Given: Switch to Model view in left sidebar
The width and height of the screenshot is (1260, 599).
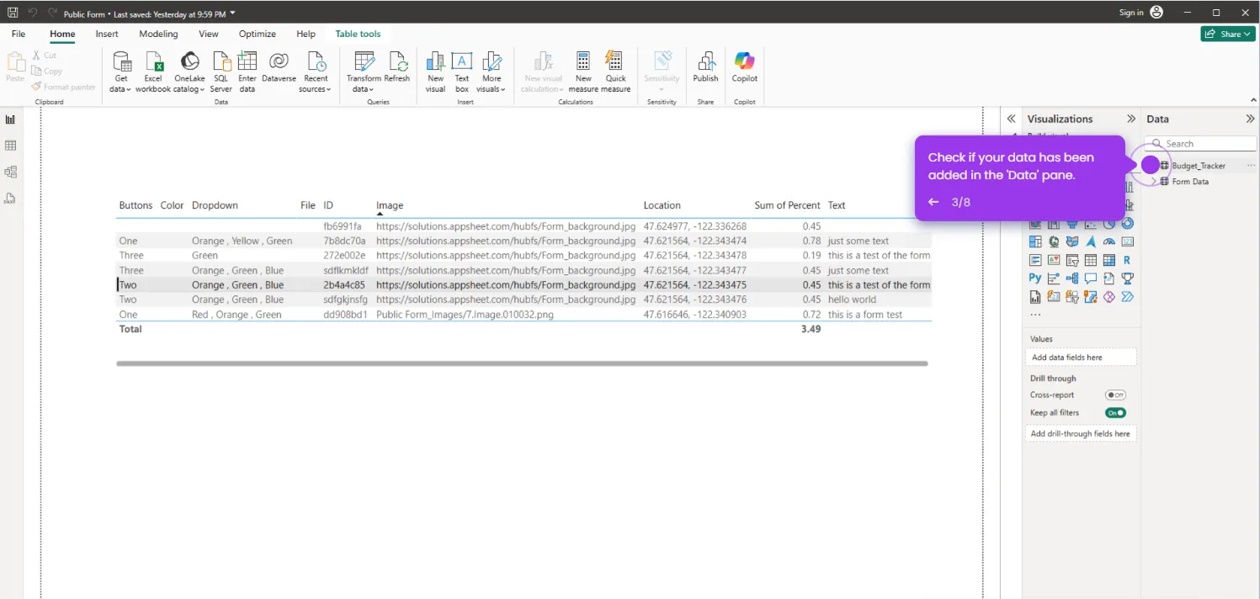Looking at the screenshot, I should [10, 172].
